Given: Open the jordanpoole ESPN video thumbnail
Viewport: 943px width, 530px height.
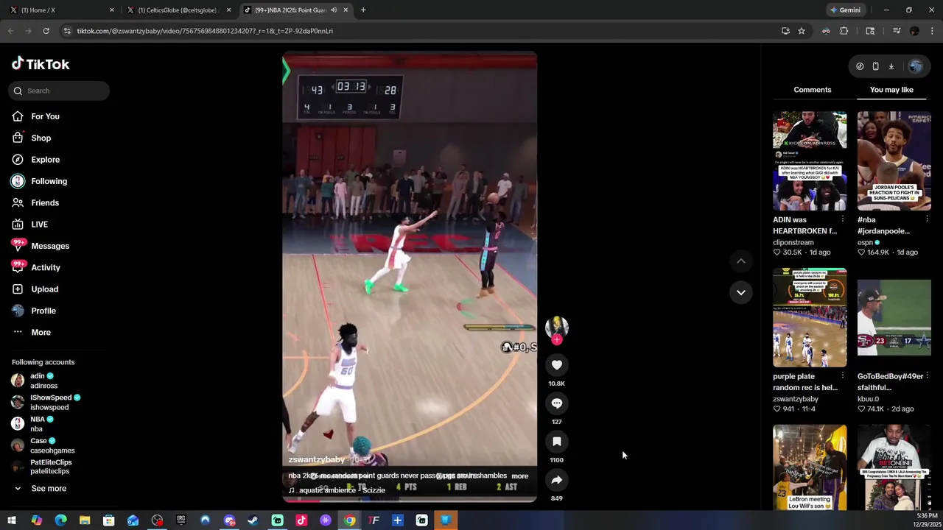Looking at the screenshot, I should point(894,160).
